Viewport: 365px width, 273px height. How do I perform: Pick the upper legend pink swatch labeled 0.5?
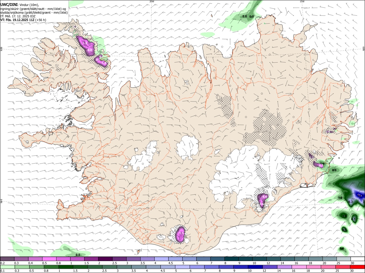tap(49, 259)
